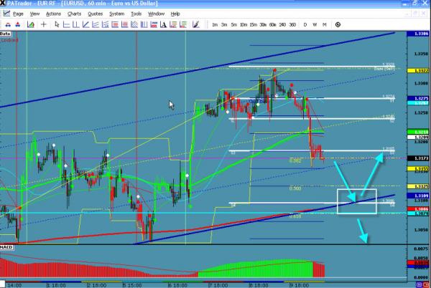Click the red-green horizontal levels icon
The image size is (431, 288).
click(182, 24)
